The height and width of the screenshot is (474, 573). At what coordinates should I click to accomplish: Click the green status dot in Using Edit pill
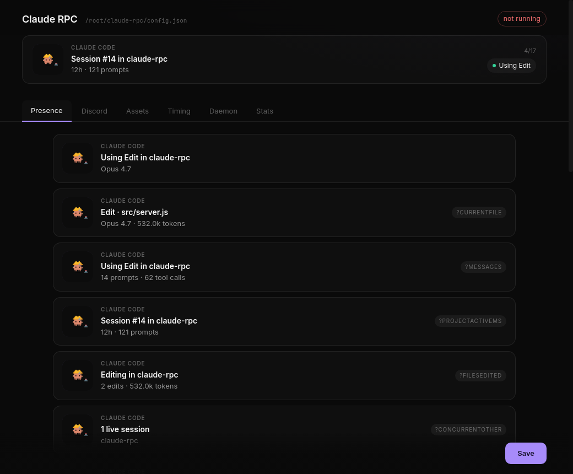[x=494, y=66]
